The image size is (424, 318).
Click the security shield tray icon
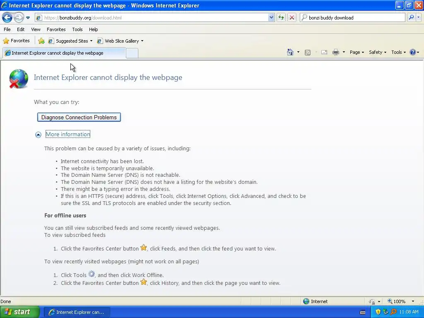click(x=378, y=312)
